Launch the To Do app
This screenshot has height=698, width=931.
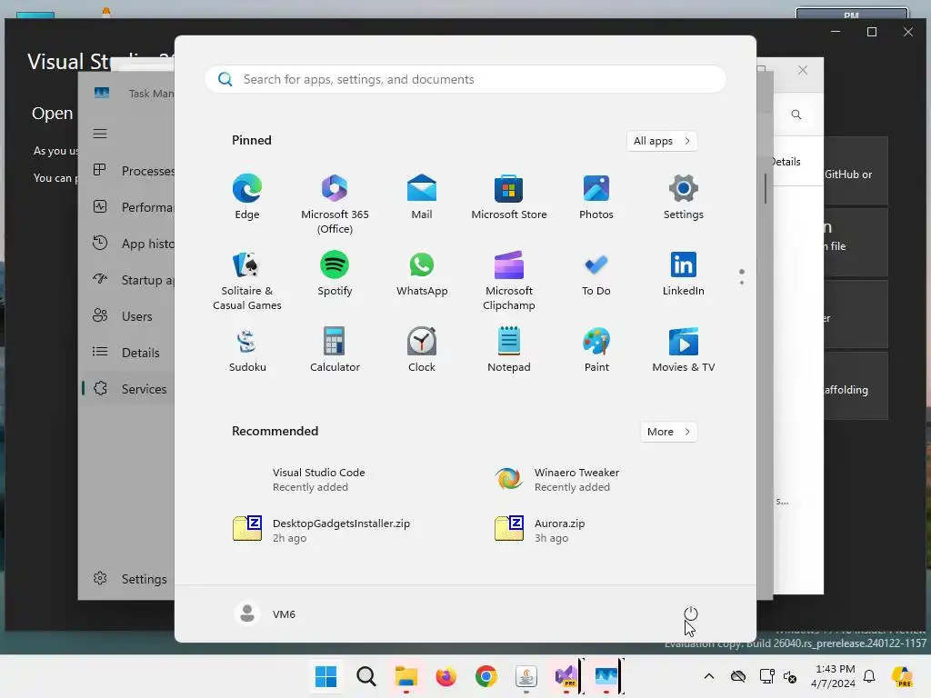pos(596,273)
